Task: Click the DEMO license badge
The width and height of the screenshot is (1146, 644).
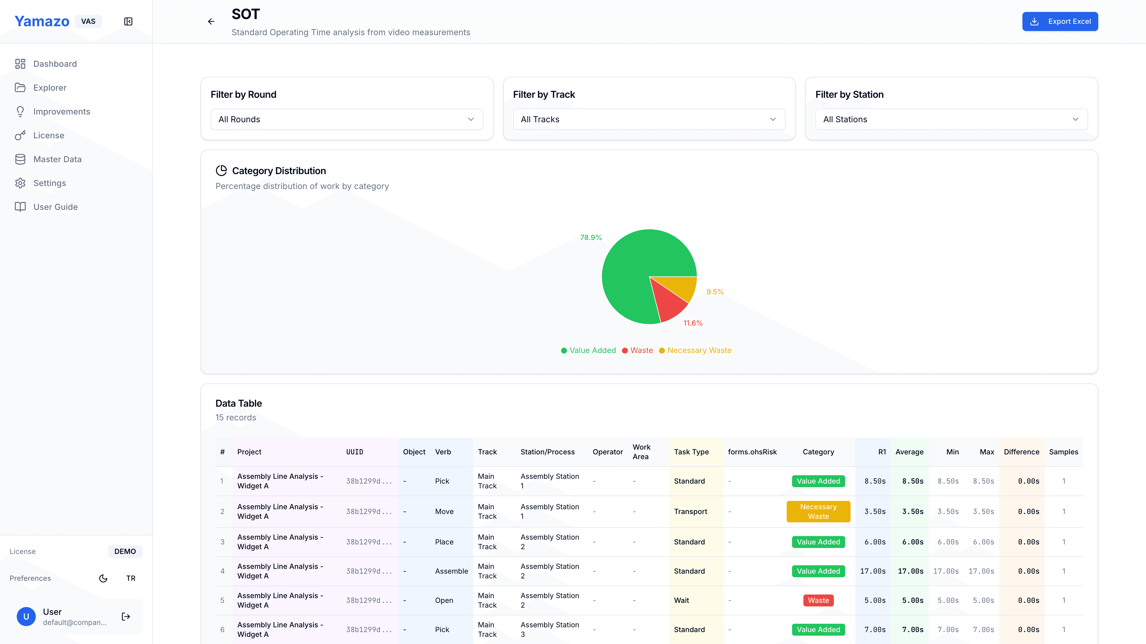Action: point(125,551)
